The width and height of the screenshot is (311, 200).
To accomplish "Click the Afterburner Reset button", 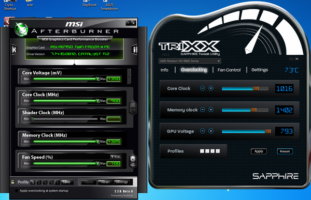I will tap(105, 182).
